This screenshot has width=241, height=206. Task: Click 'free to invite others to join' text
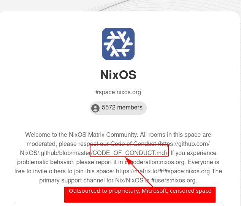pos(53,171)
